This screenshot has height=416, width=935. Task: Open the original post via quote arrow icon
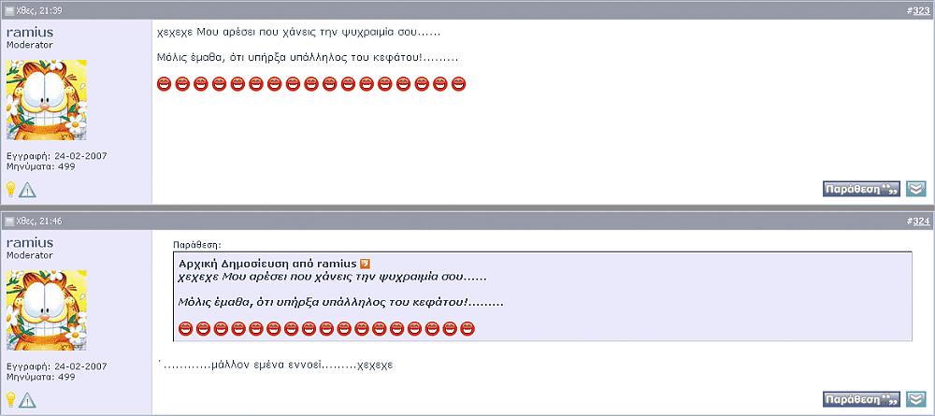366,264
